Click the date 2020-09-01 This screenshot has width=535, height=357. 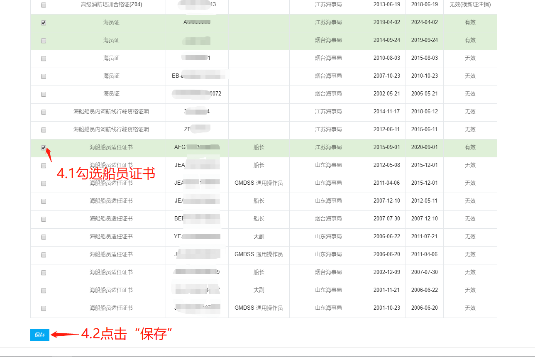tap(424, 147)
